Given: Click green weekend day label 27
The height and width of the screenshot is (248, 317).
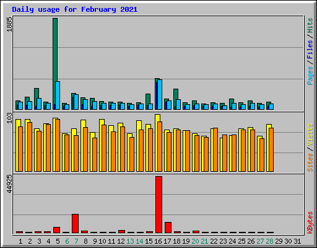Looking at the screenshot, I should pyautogui.click(x=260, y=241).
